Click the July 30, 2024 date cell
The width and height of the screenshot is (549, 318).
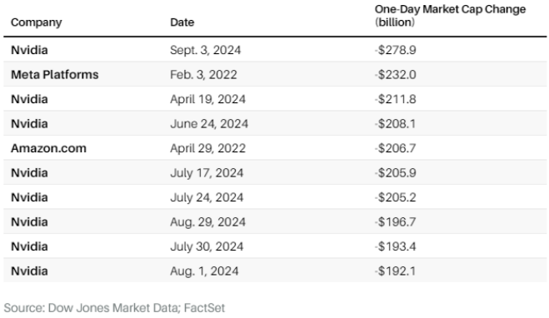207,246
